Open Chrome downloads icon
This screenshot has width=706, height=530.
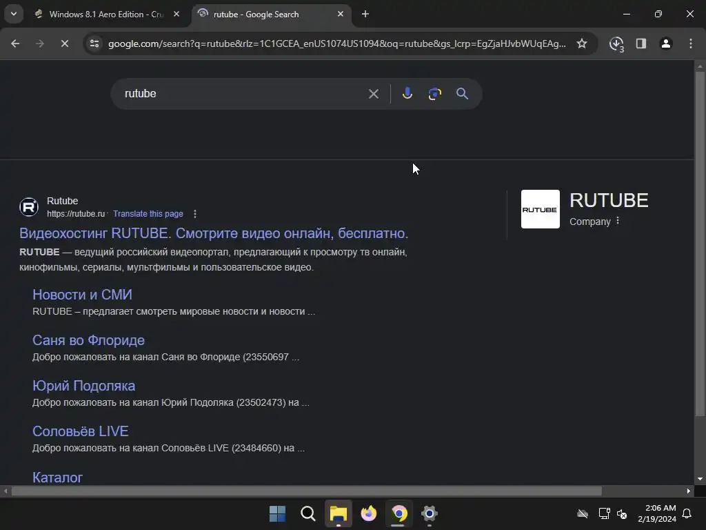point(616,44)
